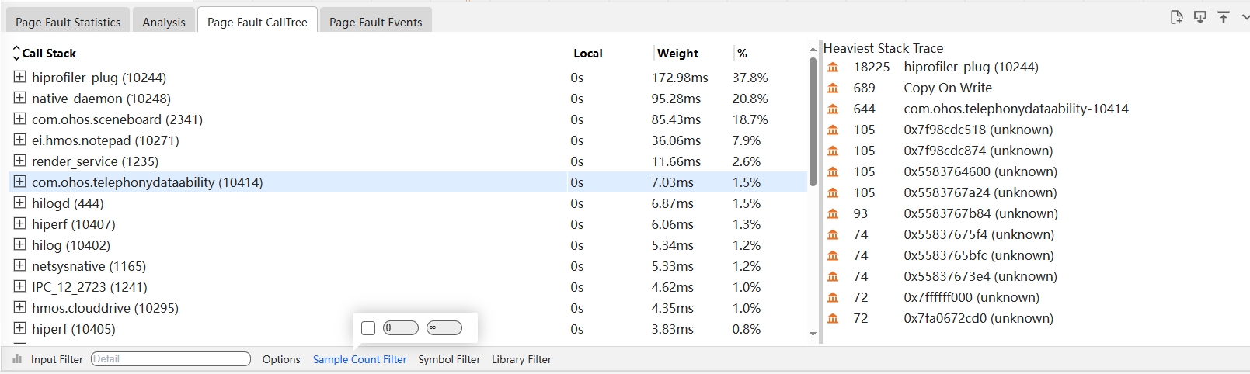Click the call tree vertical scrollbar thumb
This screenshot has height=374, width=1250.
[x=813, y=124]
